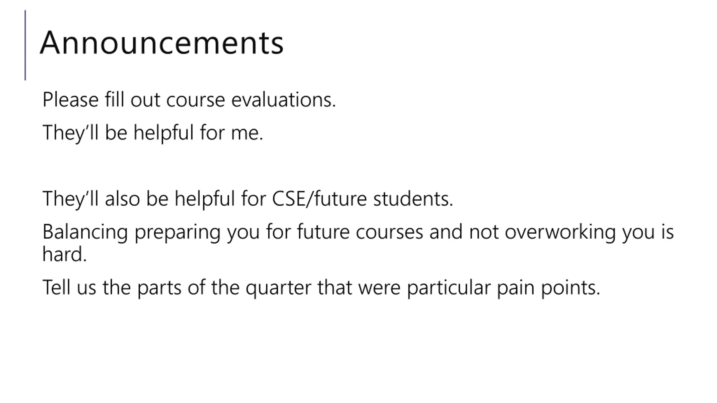Click the word also in third line
Image resolution: width=717 pixels, height=403 pixels.
122,199
